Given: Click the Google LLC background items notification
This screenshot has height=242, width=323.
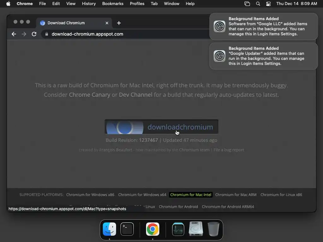Looking at the screenshot, I should (x=263, y=26).
